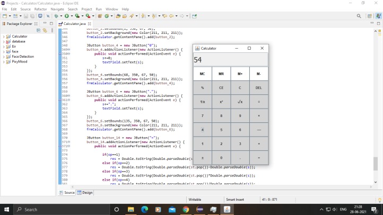Collapse code fold at line 349
The image size is (383, 215).
point(69,49)
